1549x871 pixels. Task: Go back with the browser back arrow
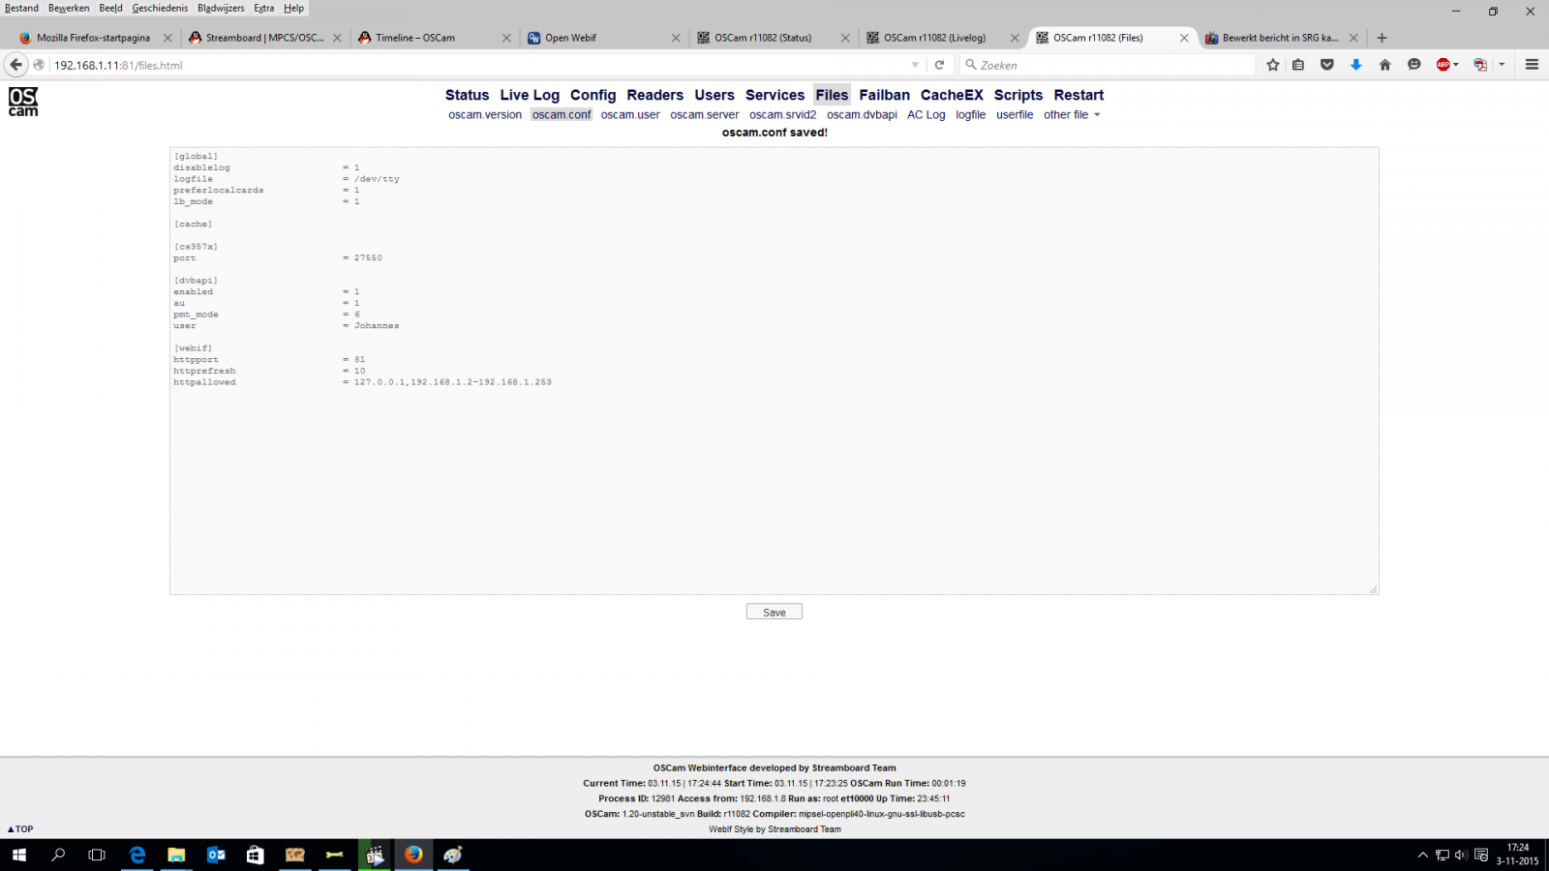tap(16, 65)
